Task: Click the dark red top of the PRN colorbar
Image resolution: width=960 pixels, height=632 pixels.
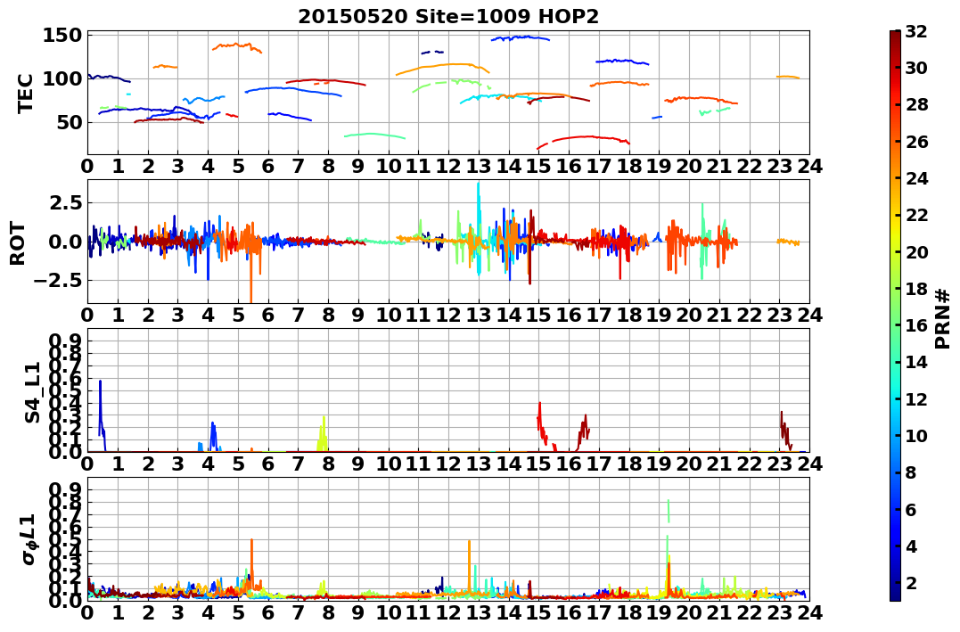Action: 895,36
